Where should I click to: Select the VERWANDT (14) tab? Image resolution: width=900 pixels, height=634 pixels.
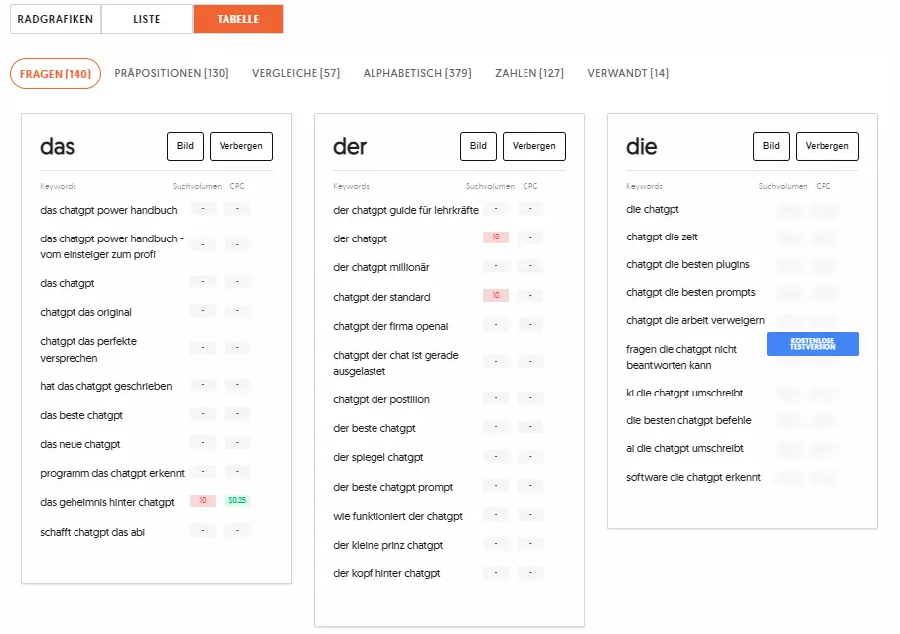pos(628,73)
